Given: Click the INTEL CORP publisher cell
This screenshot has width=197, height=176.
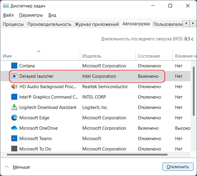Looking at the screenshot, I should click(94, 97).
